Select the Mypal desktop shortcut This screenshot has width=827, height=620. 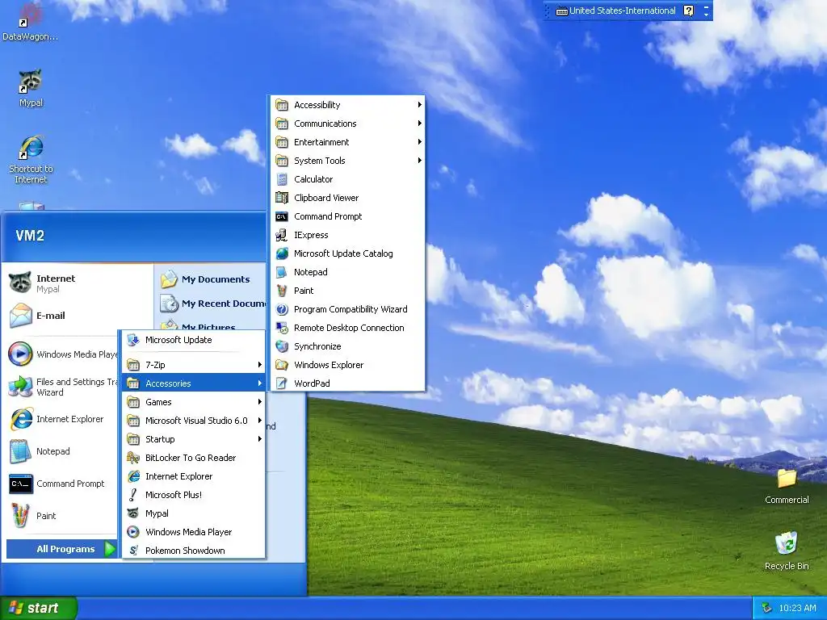[x=31, y=88]
